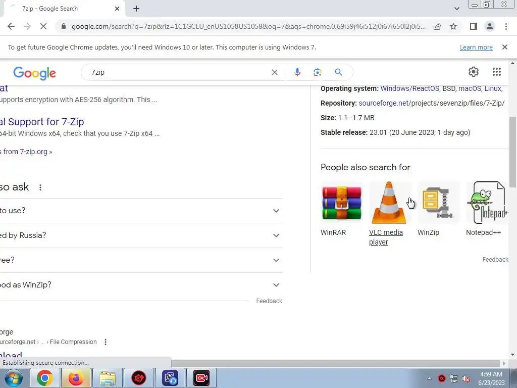Clear the search query with X

[274, 72]
